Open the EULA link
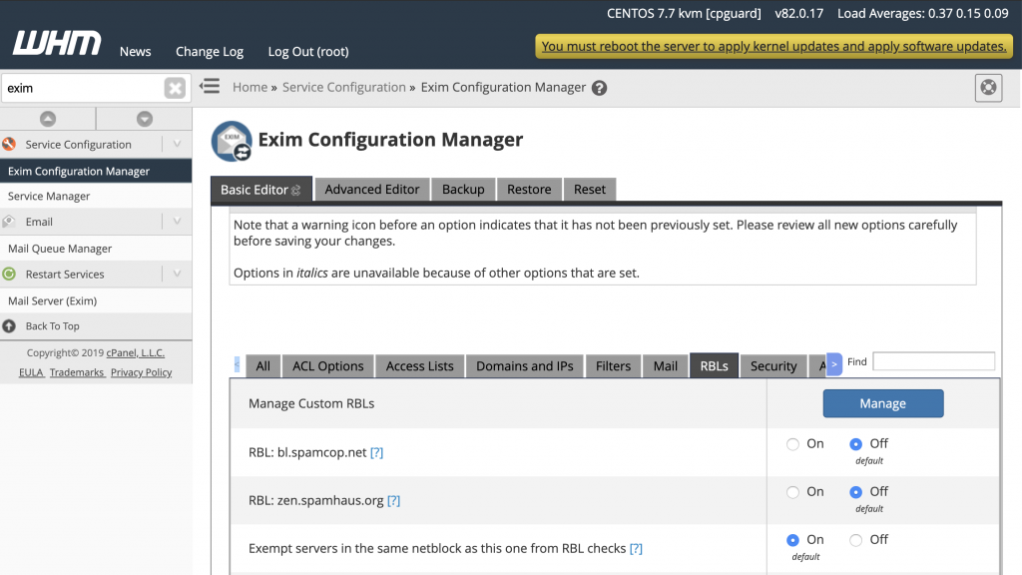The width and height of the screenshot is (1022, 575). [x=31, y=372]
